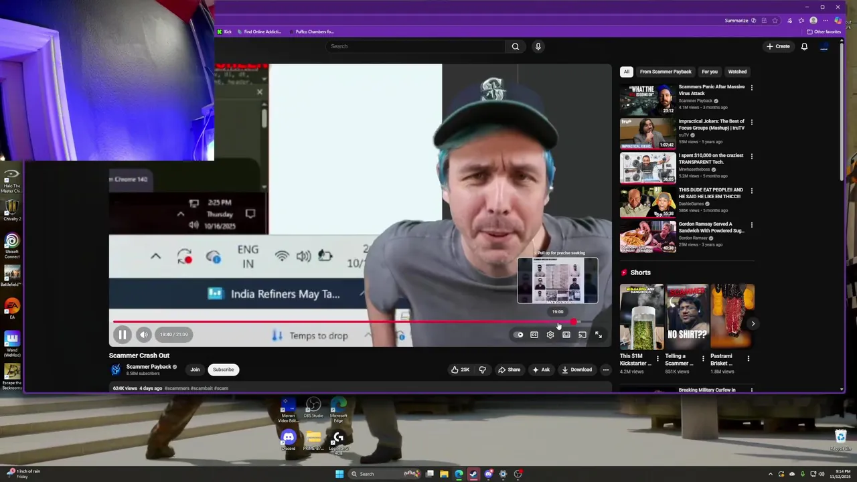Click the Ask button
Screen dimensions: 857x482
tap(541, 370)
